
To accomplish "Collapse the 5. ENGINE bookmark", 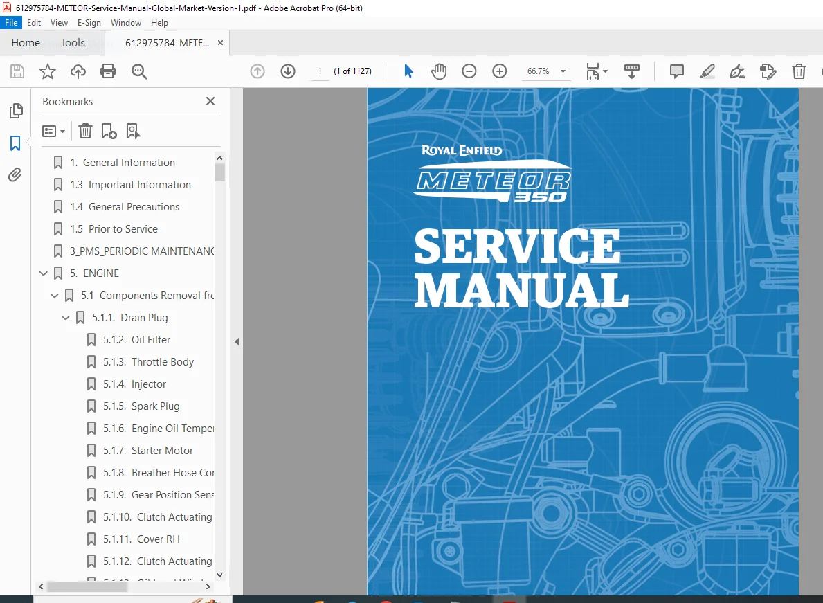I will click(44, 273).
